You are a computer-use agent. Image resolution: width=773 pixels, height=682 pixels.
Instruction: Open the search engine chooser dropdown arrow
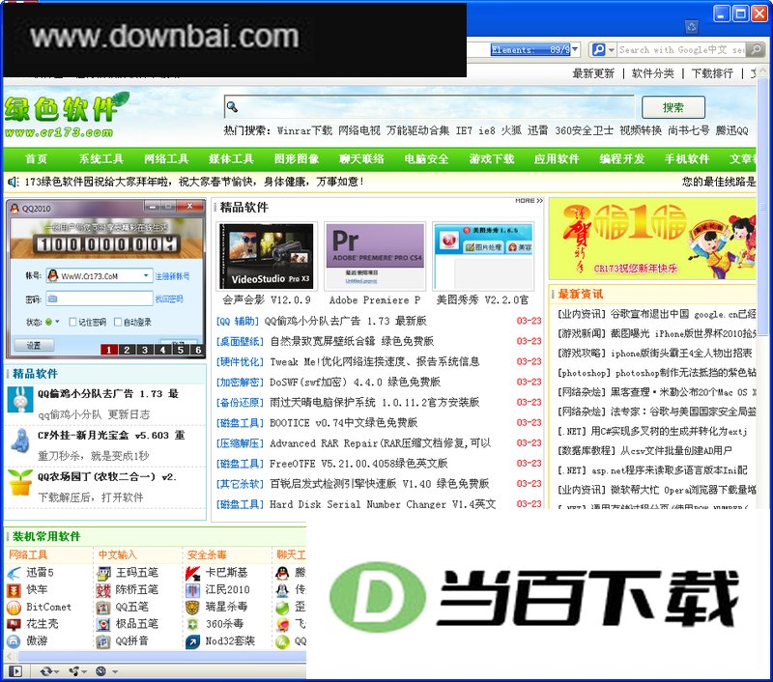pos(612,50)
